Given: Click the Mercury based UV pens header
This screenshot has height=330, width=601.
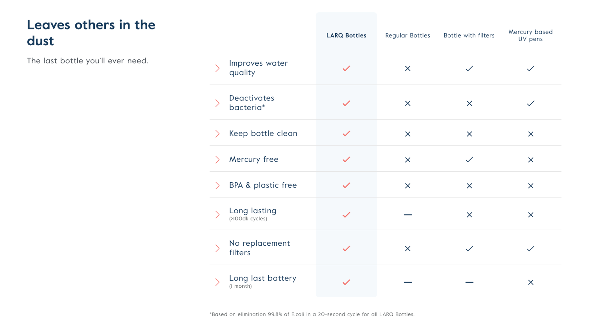Looking at the screenshot, I should point(531,35).
